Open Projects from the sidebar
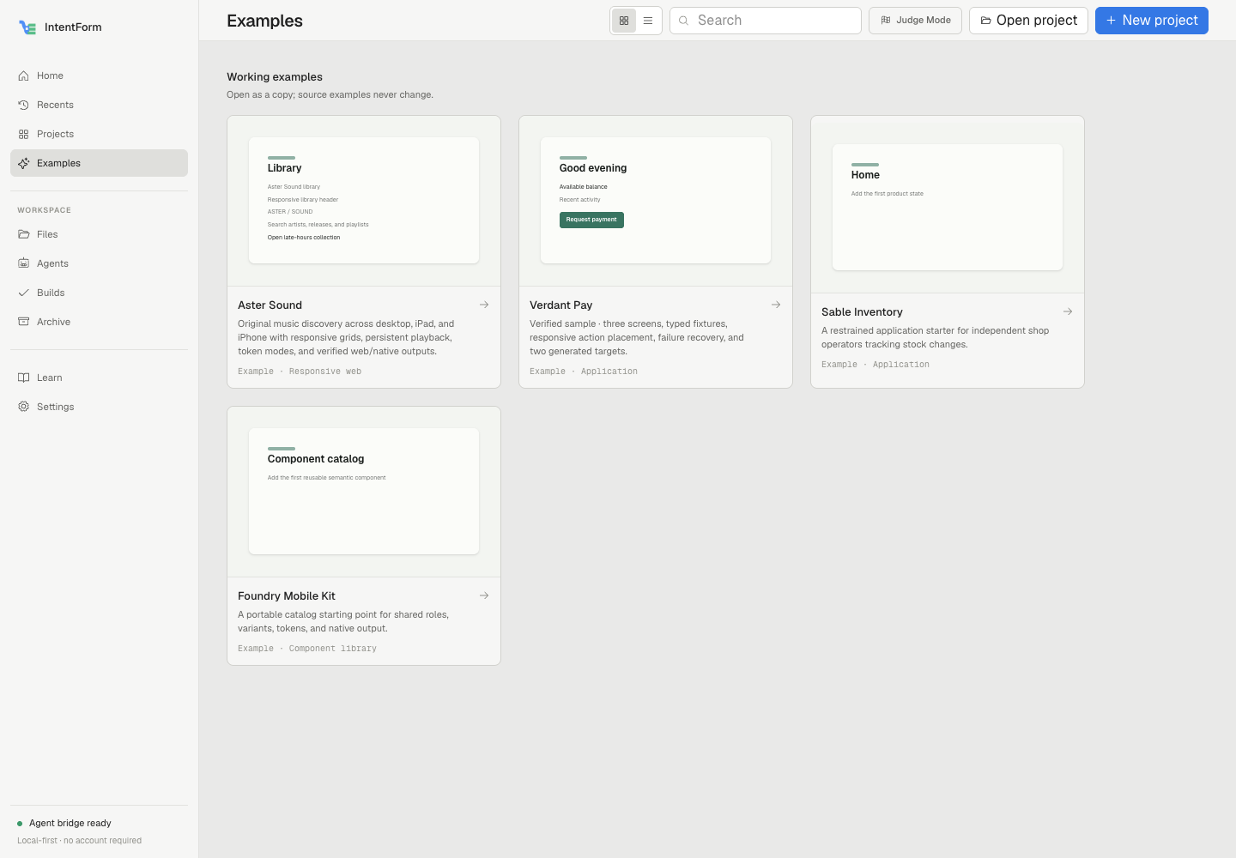This screenshot has height=858, width=1236. pos(99,134)
